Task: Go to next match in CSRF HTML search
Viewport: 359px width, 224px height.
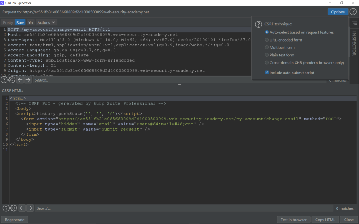Action: pos(30,208)
